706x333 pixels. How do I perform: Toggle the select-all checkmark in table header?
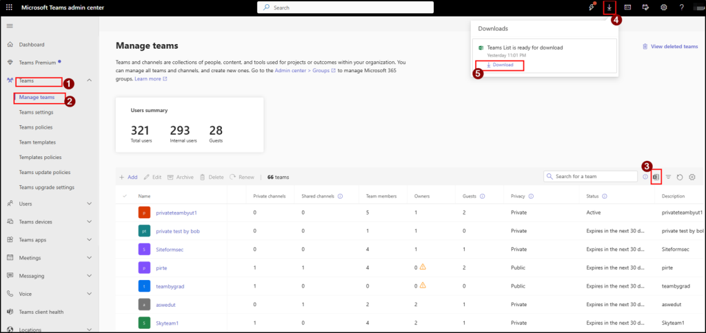point(125,196)
